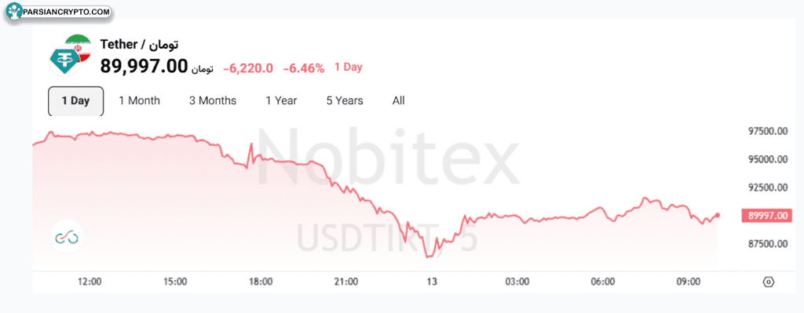
Task: Click the ParsianCrypto site logo
Action: click(x=60, y=11)
